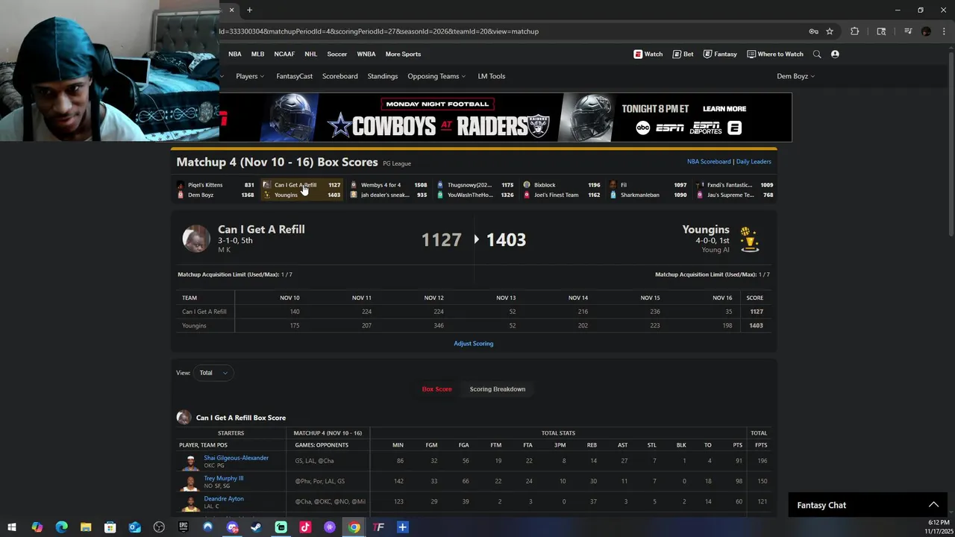The height and width of the screenshot is (537, 955).
Task: Open the ESPN user profile icon
Action: (835, 54)
